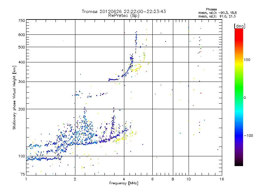The height and width of the screenshot is (195, 261).
Task: Click the y-axis tick label '600'
Action: (22, 35)
